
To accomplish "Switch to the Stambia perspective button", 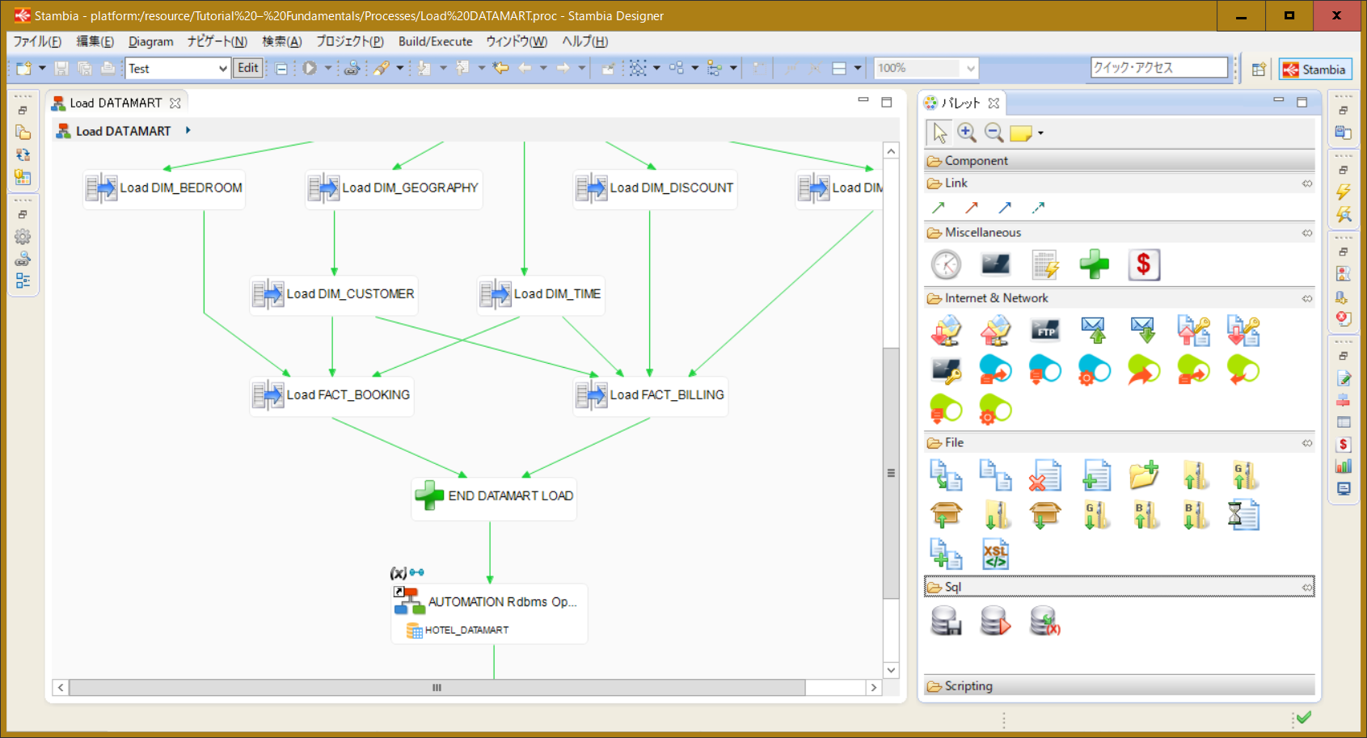I will (1315, 70).
